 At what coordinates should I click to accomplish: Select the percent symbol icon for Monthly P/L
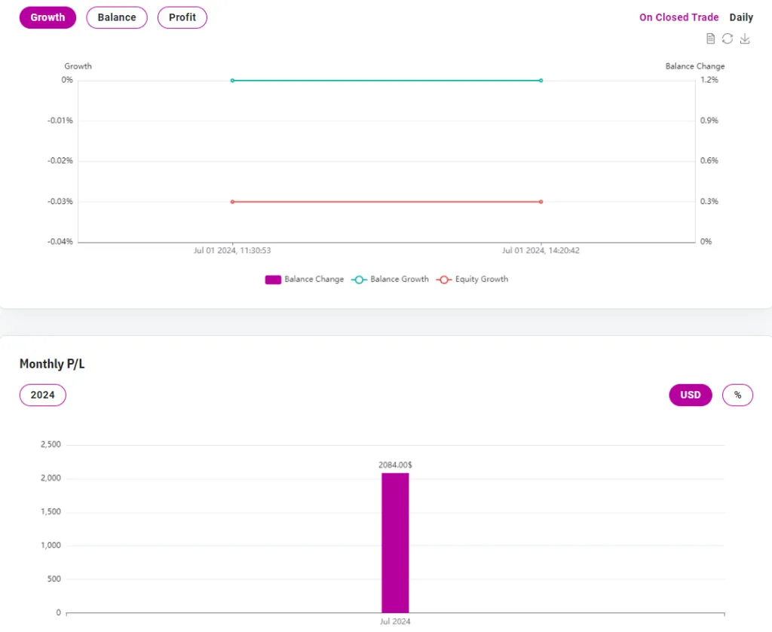(x=737, y=395)
